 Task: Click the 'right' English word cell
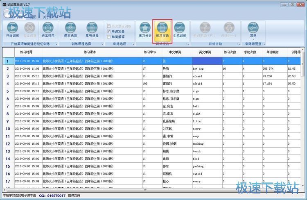207,114
